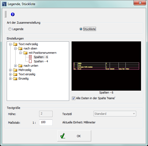Select the Stückliste radio button

(x=81, y=29)
